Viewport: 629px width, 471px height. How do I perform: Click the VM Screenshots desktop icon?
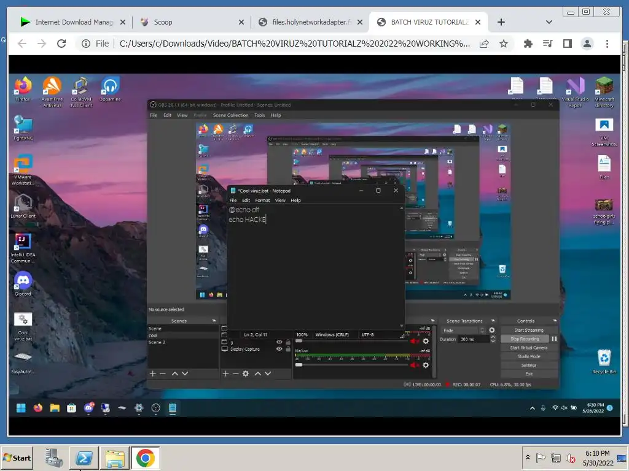coord(604,132)
